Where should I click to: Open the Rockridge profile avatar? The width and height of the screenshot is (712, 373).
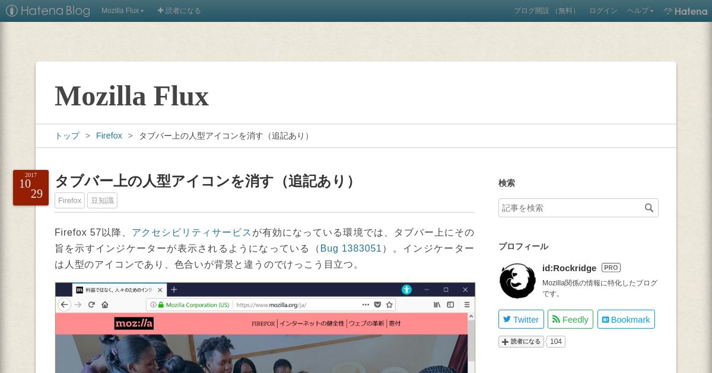coord(517,281)
